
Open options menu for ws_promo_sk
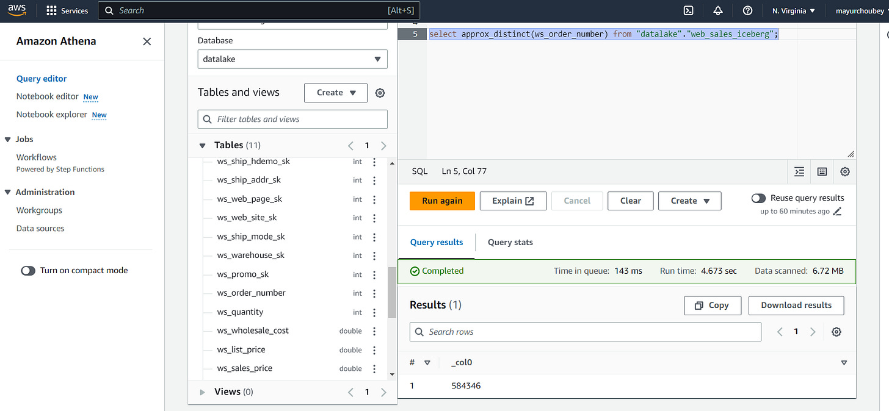tap(374, 274)
